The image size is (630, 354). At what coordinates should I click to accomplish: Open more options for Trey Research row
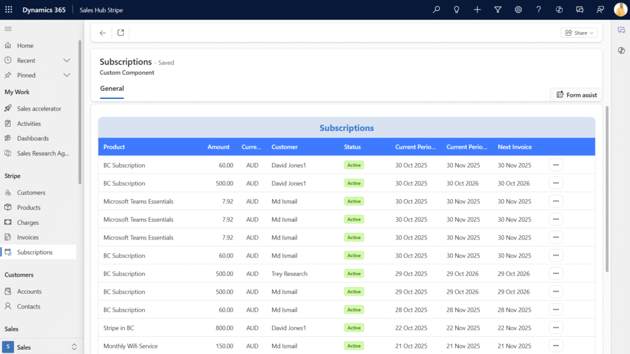tap(556, 273)
